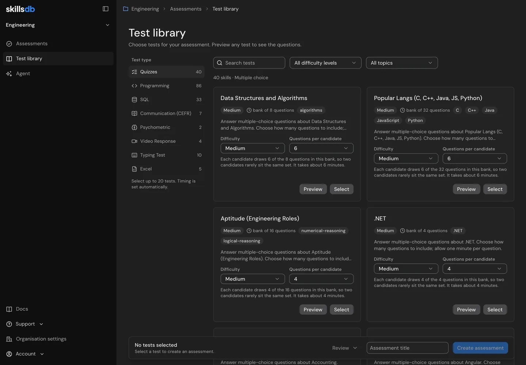Click the Docs book icon
526x365 pixels.
pyautogui.click(x=9, y=309)
